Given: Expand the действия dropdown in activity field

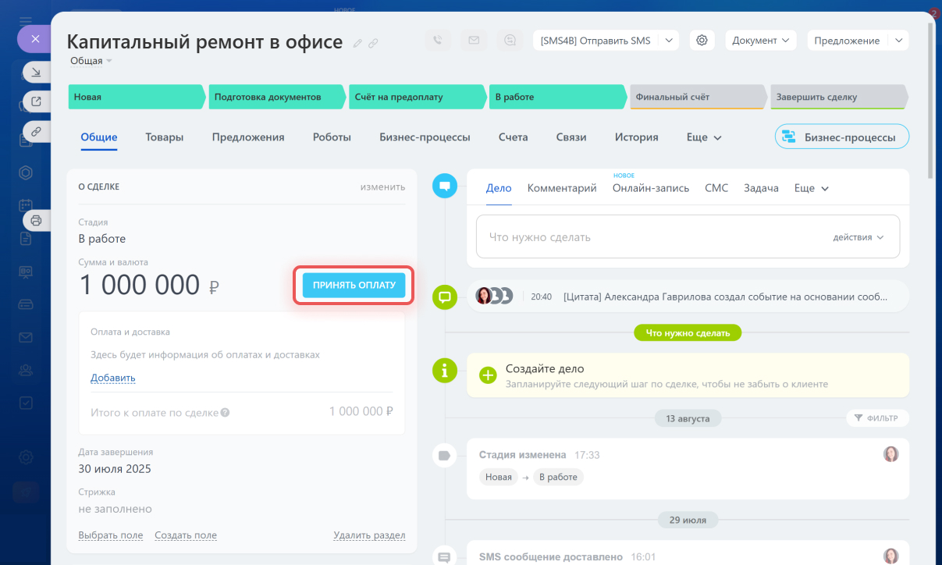Looking at the screenshot, I should pyautogui.click(x=858, y=237).
